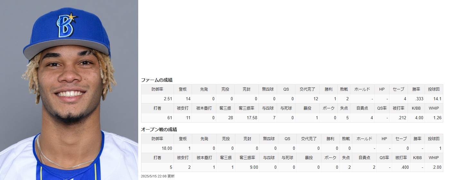Select farm K/BB value 4.00
The height and width of the screenshot is (180, 450).
click(x=419, y=118)
